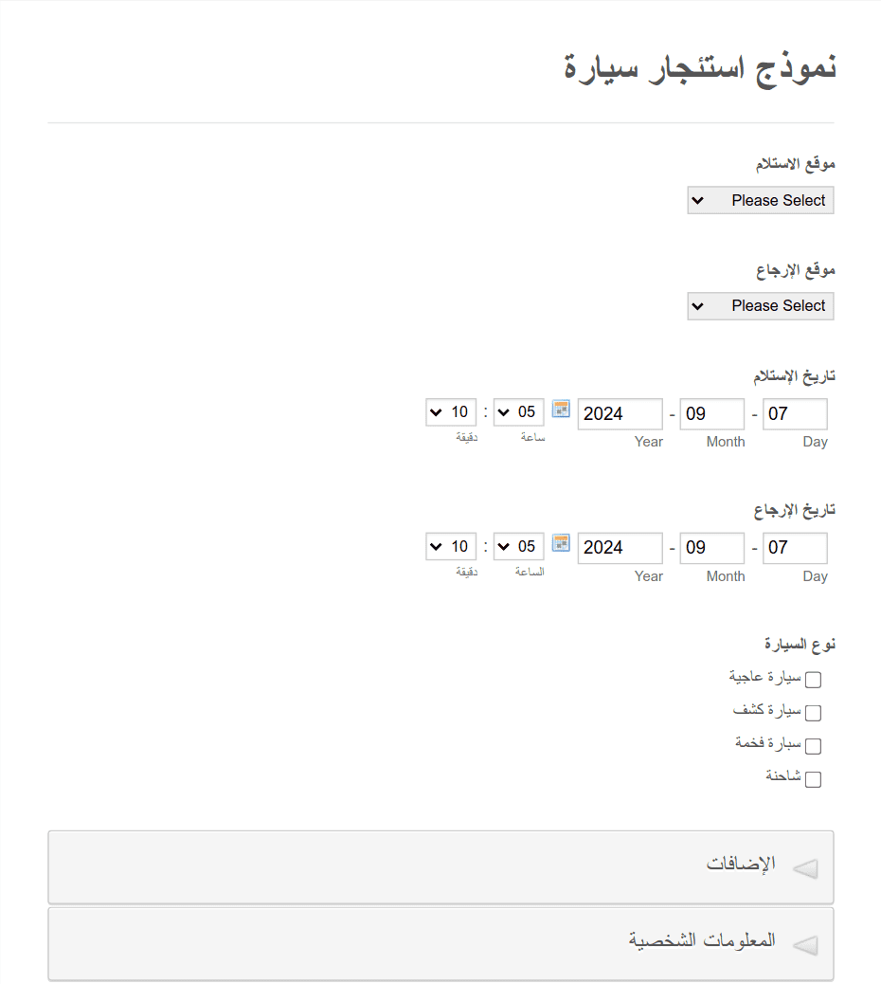The image size is (881, 984).
Task: Click the pickup date Month field
Action: [711, 414]
